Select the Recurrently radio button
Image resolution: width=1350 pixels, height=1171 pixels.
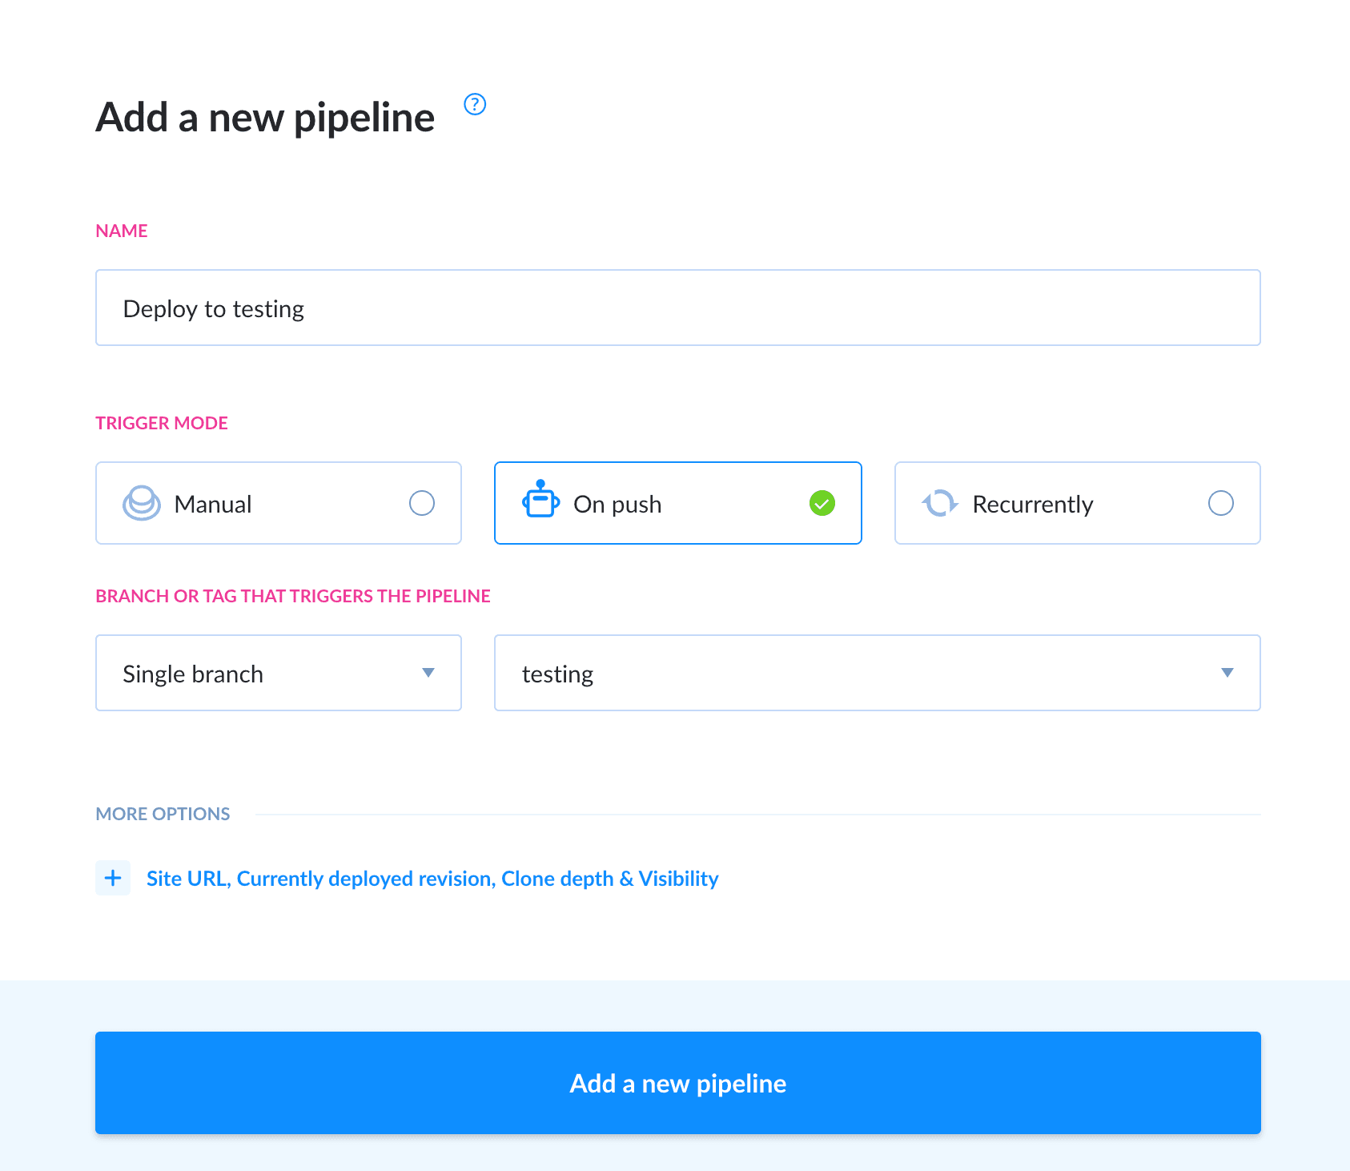click(1220, 503)
